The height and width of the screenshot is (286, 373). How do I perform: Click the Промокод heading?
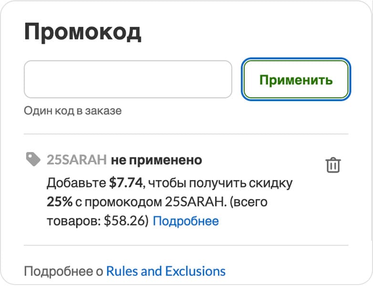point(83,32)
